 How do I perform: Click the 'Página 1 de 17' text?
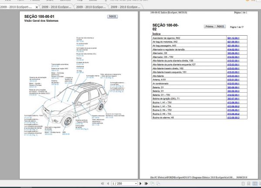(x=237, y=27)
